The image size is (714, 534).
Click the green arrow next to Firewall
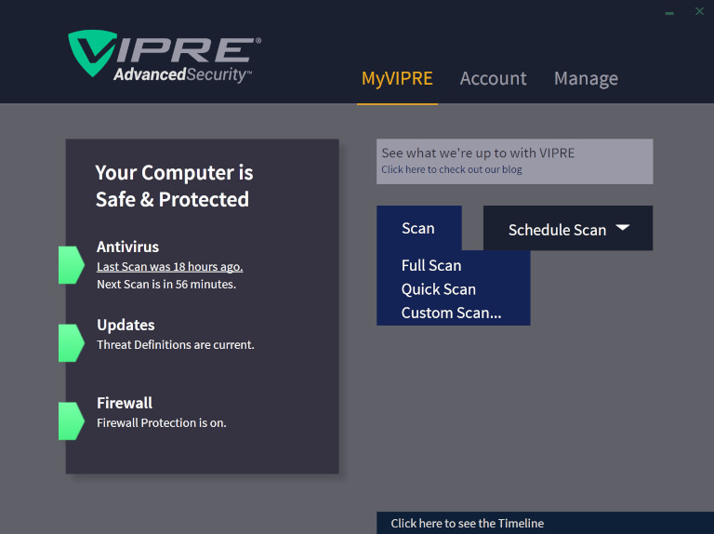(x=72, y=421)
